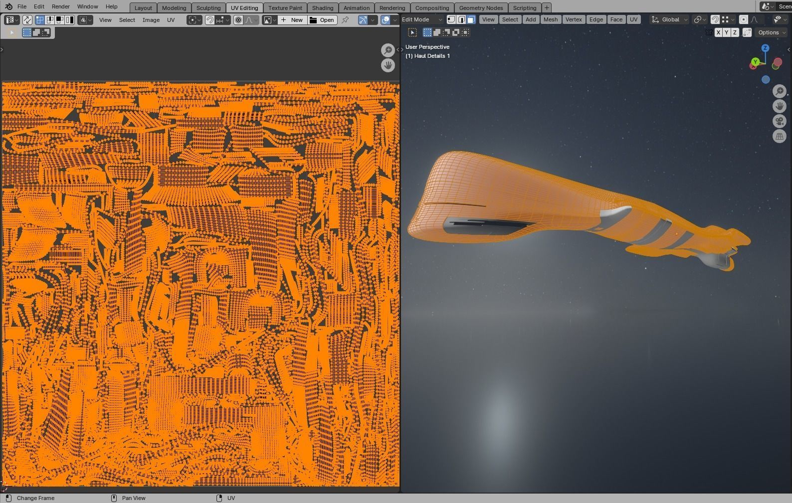
Task: Toggle UV sync selection in the UV editor
Action: [27, 20]
